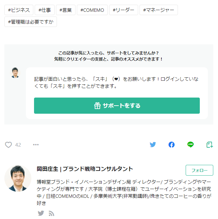The image size is (218, 219).
Task: Select the #マネージャー tag
Action: [158, 10]
